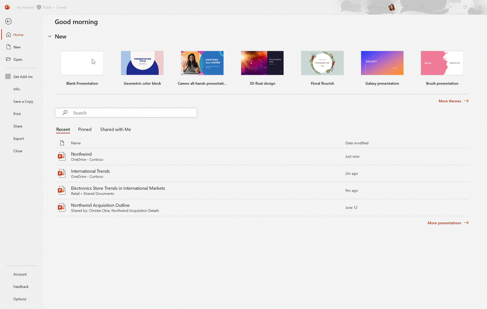Click the Northwind Acquisition Outline file icon
487x309 pixels.
(61, 208)
